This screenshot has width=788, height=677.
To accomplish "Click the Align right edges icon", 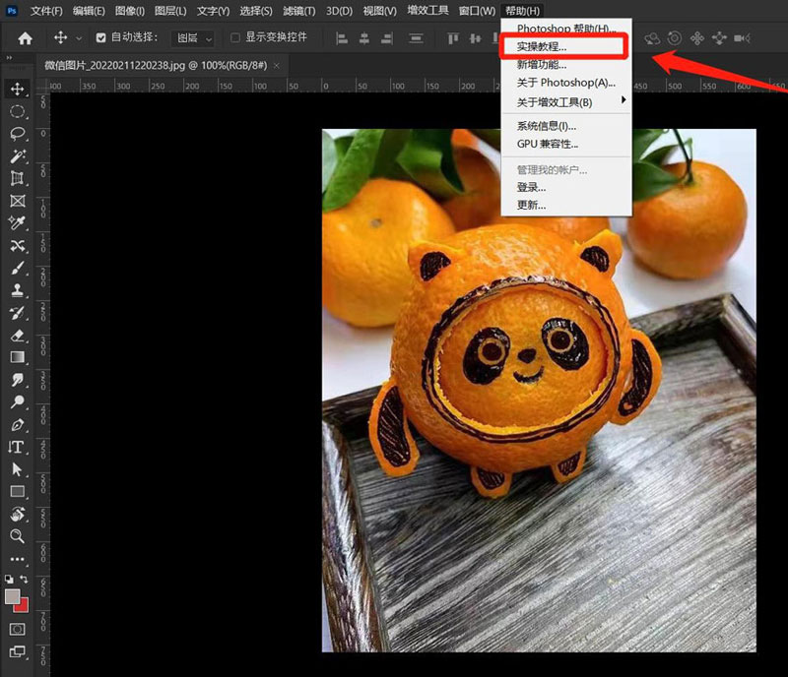I will (387, 38).
